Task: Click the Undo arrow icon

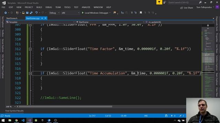Action: click(x=36, y=13)
